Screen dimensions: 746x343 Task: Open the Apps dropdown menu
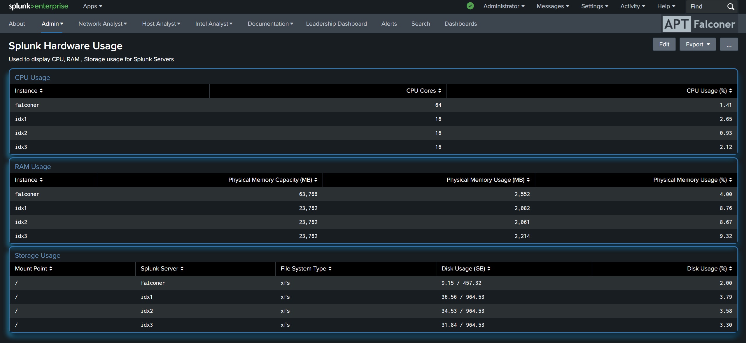tap(92, 6)
